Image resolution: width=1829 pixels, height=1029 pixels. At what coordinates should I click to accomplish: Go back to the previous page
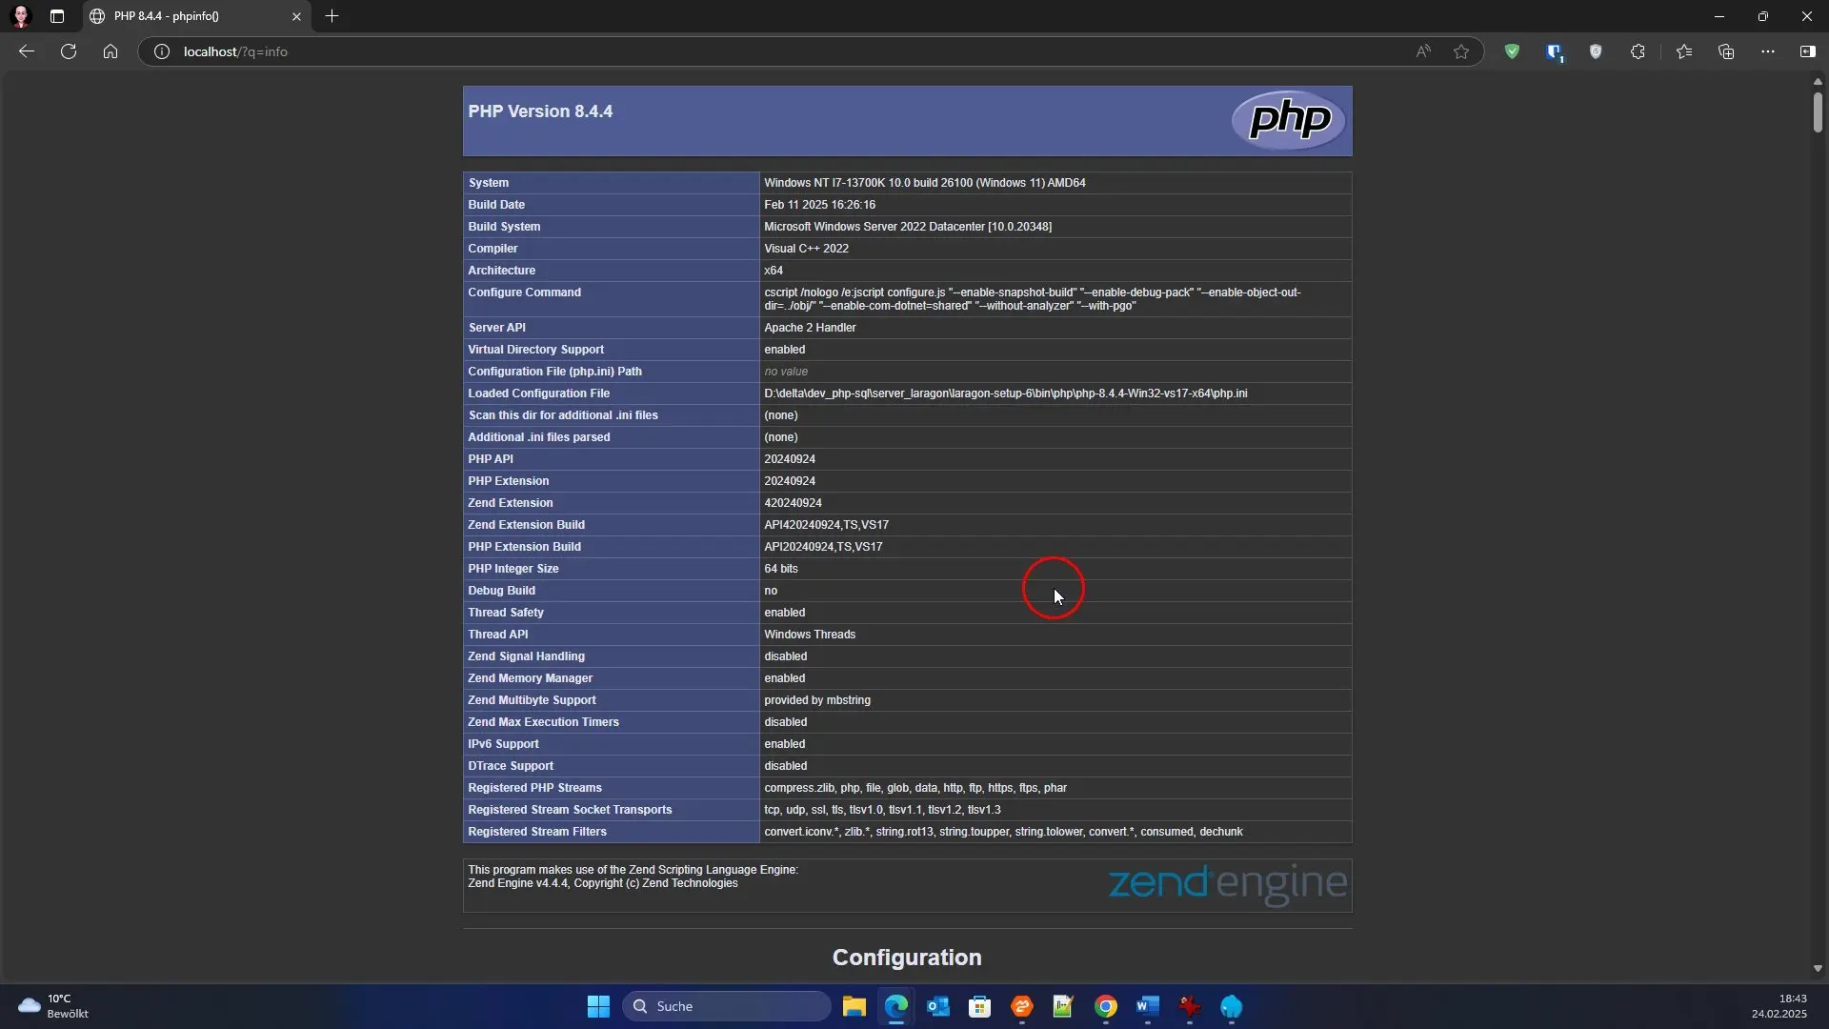[x=27, y=51]
